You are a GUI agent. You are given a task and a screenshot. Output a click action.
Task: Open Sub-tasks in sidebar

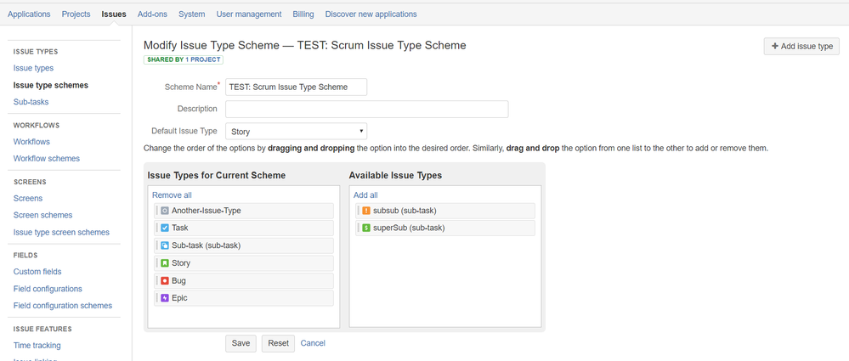tap(31, 102)
